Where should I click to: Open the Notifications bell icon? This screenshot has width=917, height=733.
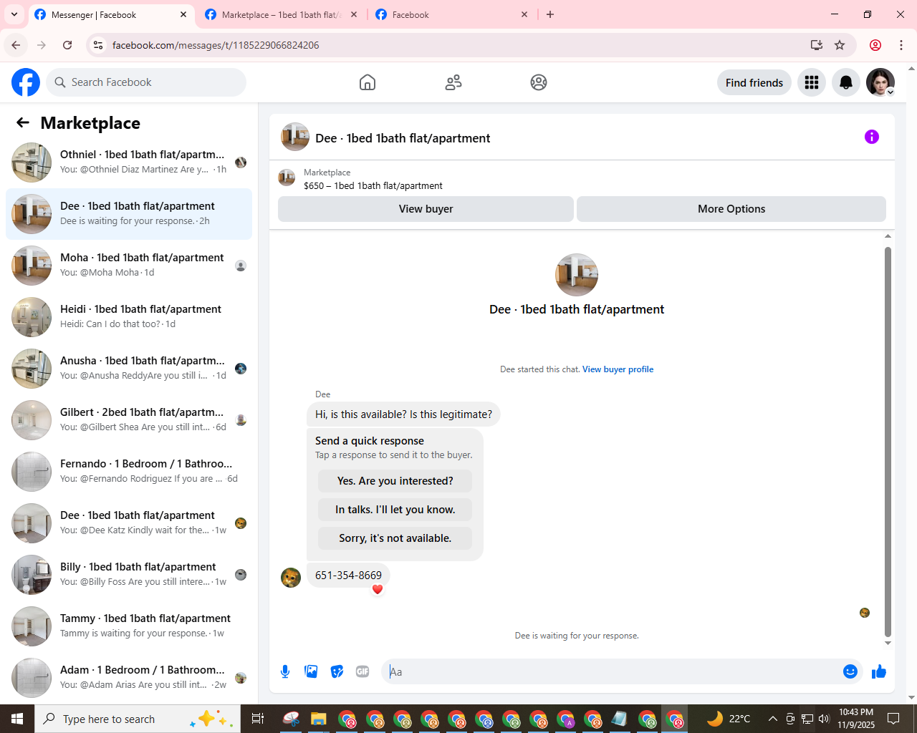click(x=846, y=82)
